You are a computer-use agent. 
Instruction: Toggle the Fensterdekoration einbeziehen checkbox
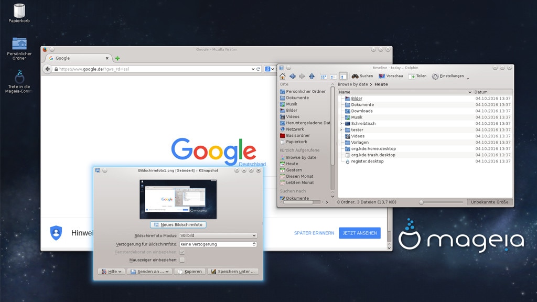[182, 252]
